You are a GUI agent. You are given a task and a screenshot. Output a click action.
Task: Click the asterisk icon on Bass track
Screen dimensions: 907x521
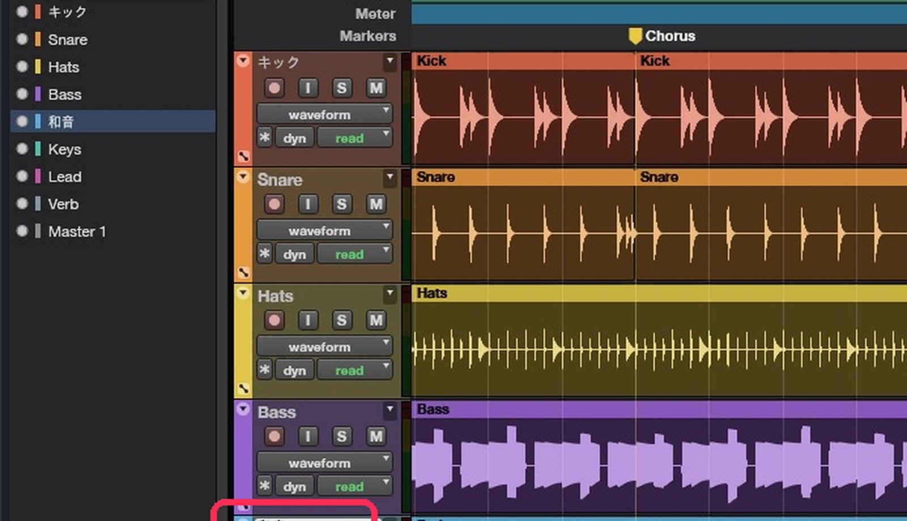[265, 486]
